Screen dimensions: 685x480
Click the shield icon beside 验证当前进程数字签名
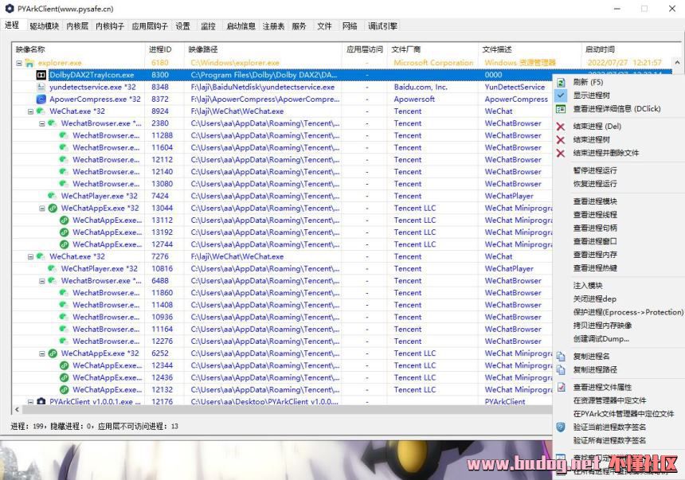[561, 427]
